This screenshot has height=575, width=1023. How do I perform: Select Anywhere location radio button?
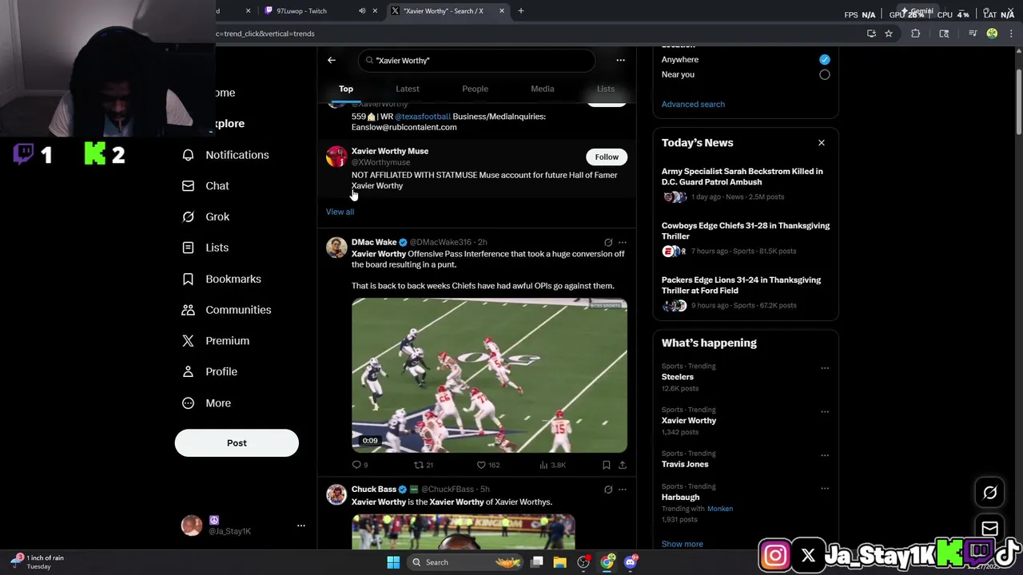point(825,59)
